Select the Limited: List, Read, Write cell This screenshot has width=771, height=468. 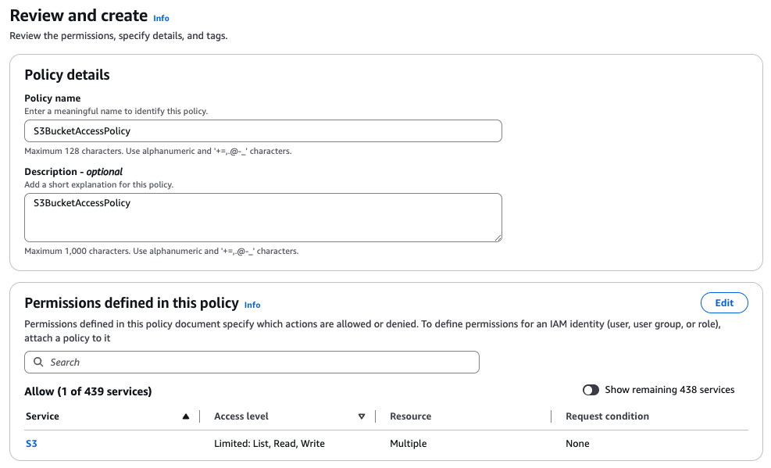point(269,444)
